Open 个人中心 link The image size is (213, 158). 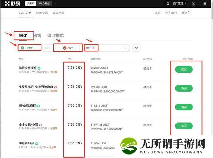tap(171, 13)
